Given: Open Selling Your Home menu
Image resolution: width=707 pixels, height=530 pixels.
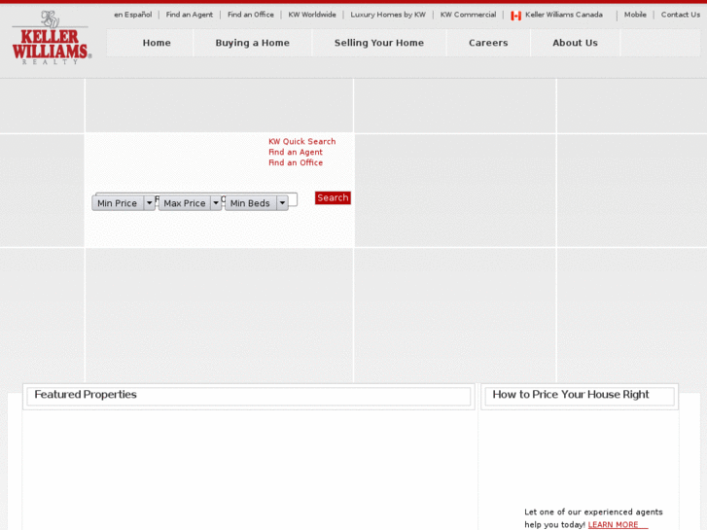Looking at the screenshot, I should [x=379, y=43].
